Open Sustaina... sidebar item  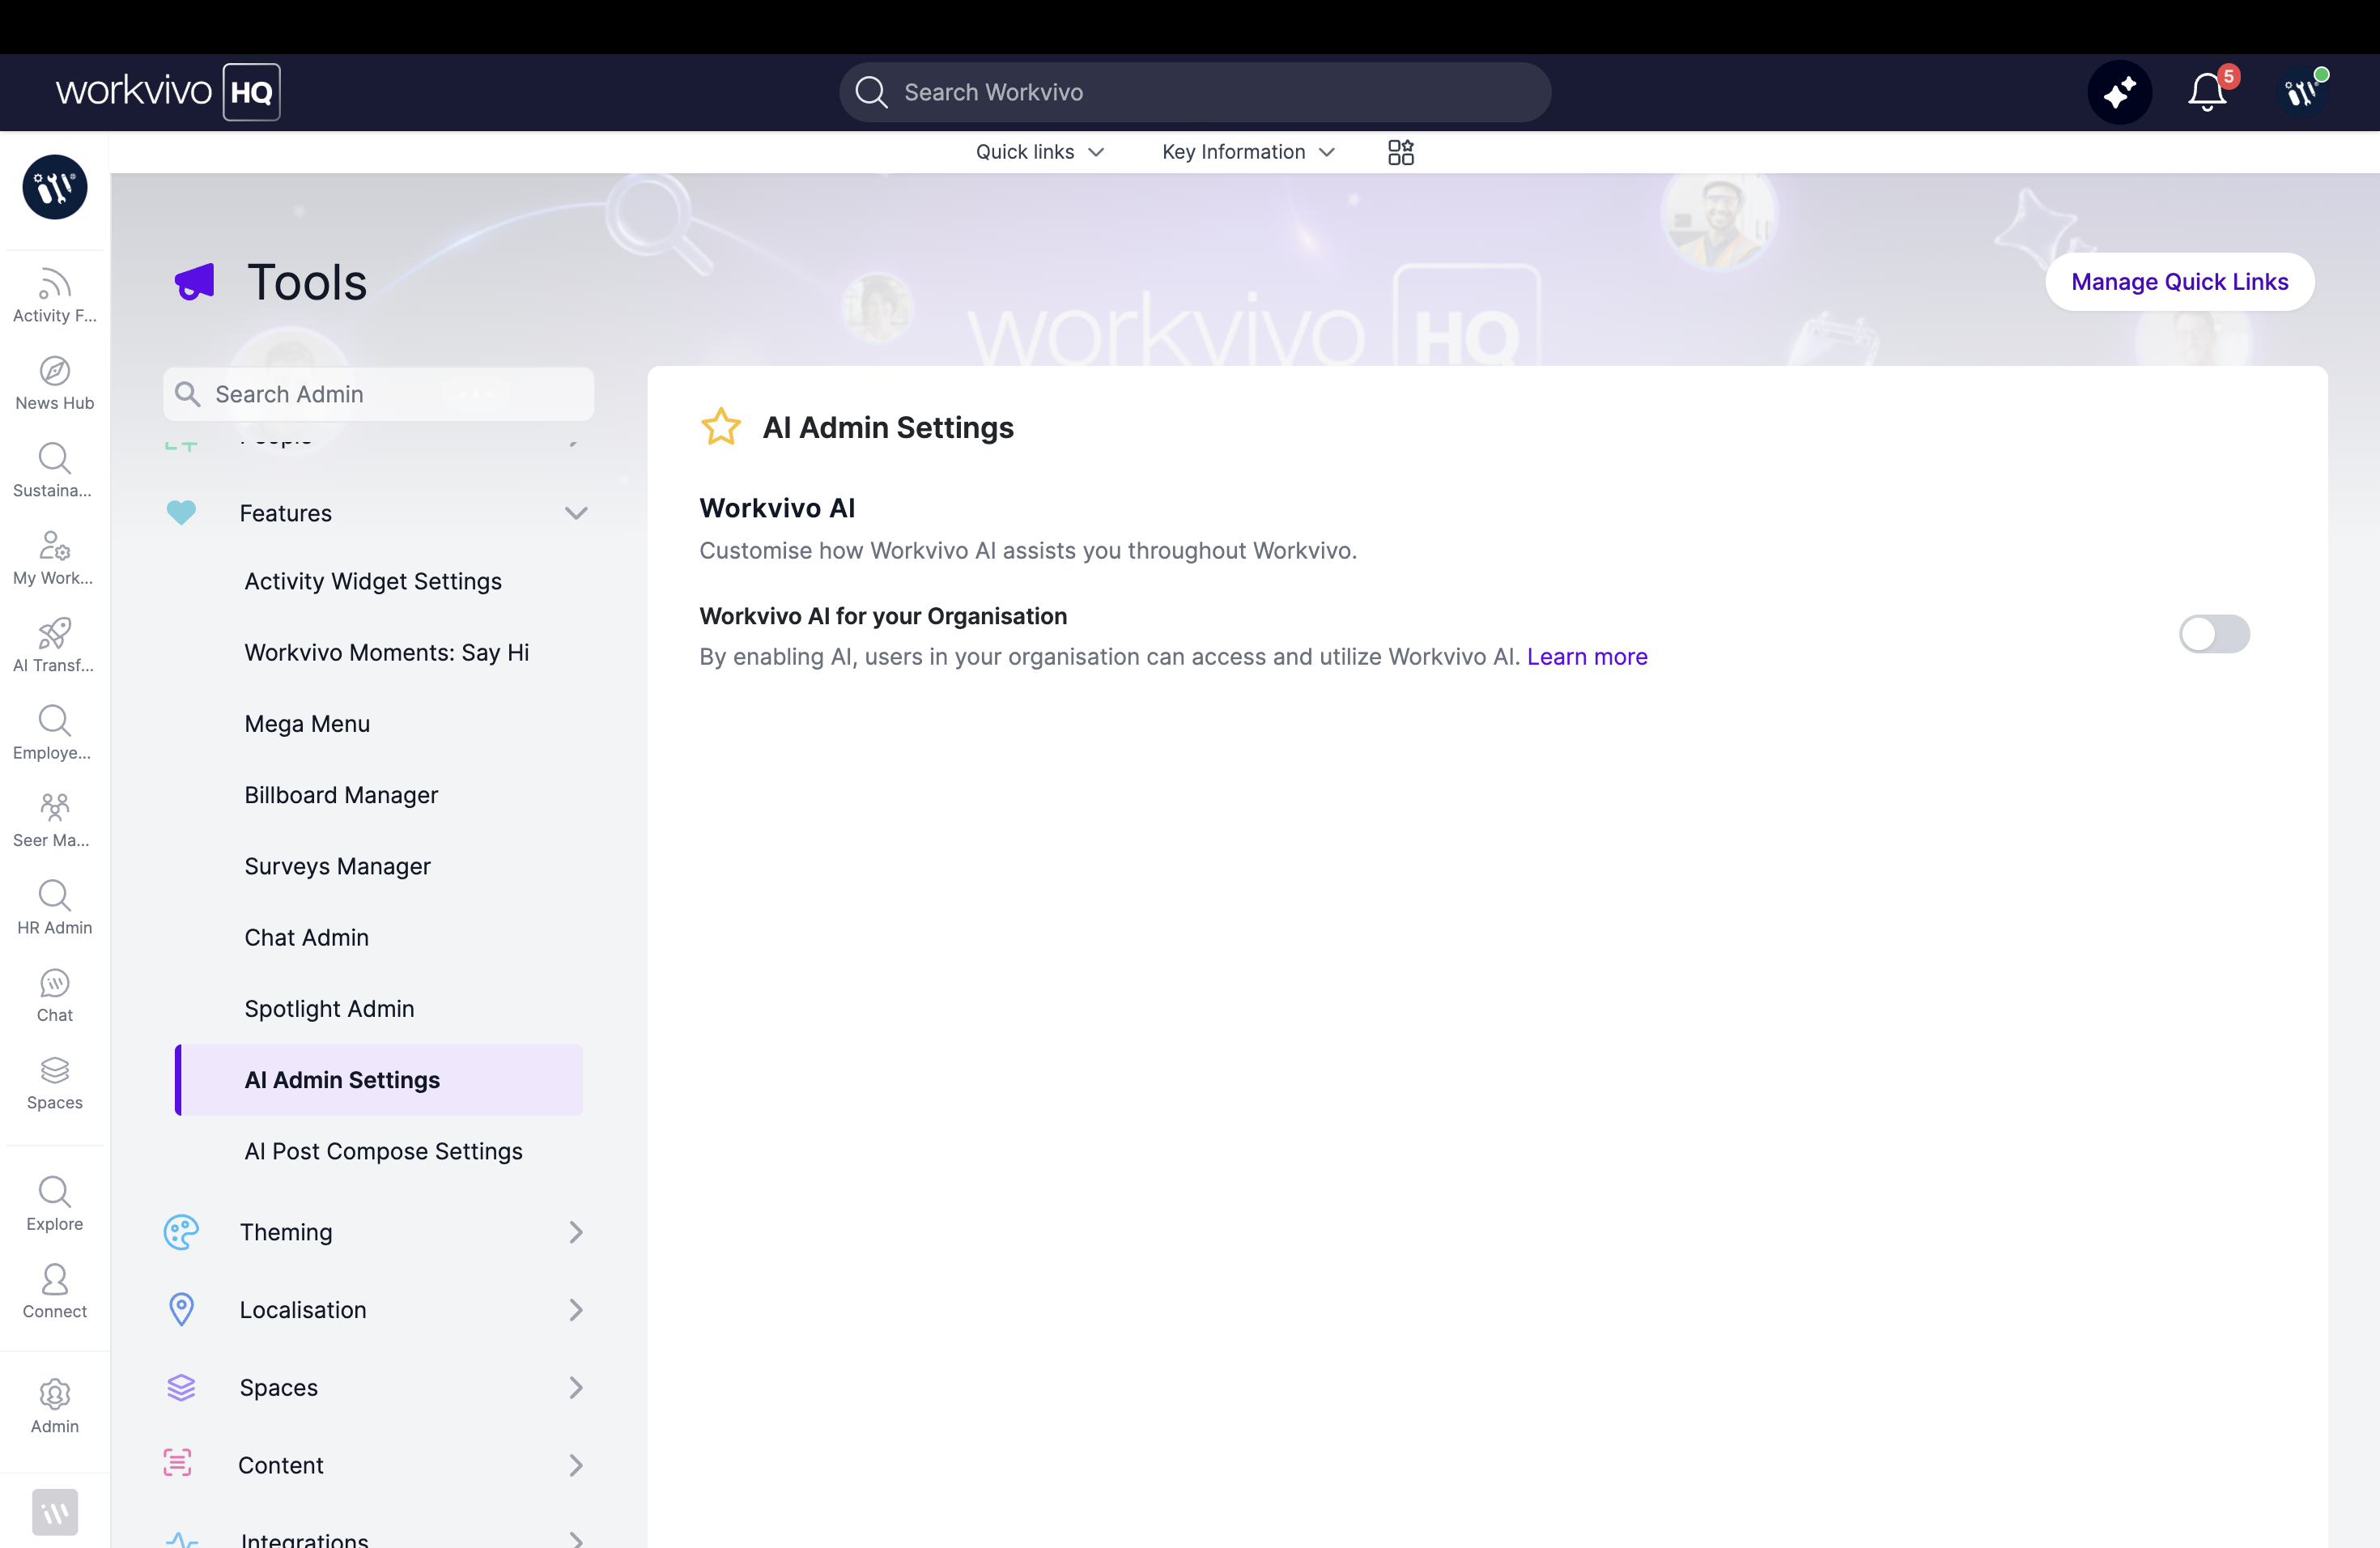point(55,470)
